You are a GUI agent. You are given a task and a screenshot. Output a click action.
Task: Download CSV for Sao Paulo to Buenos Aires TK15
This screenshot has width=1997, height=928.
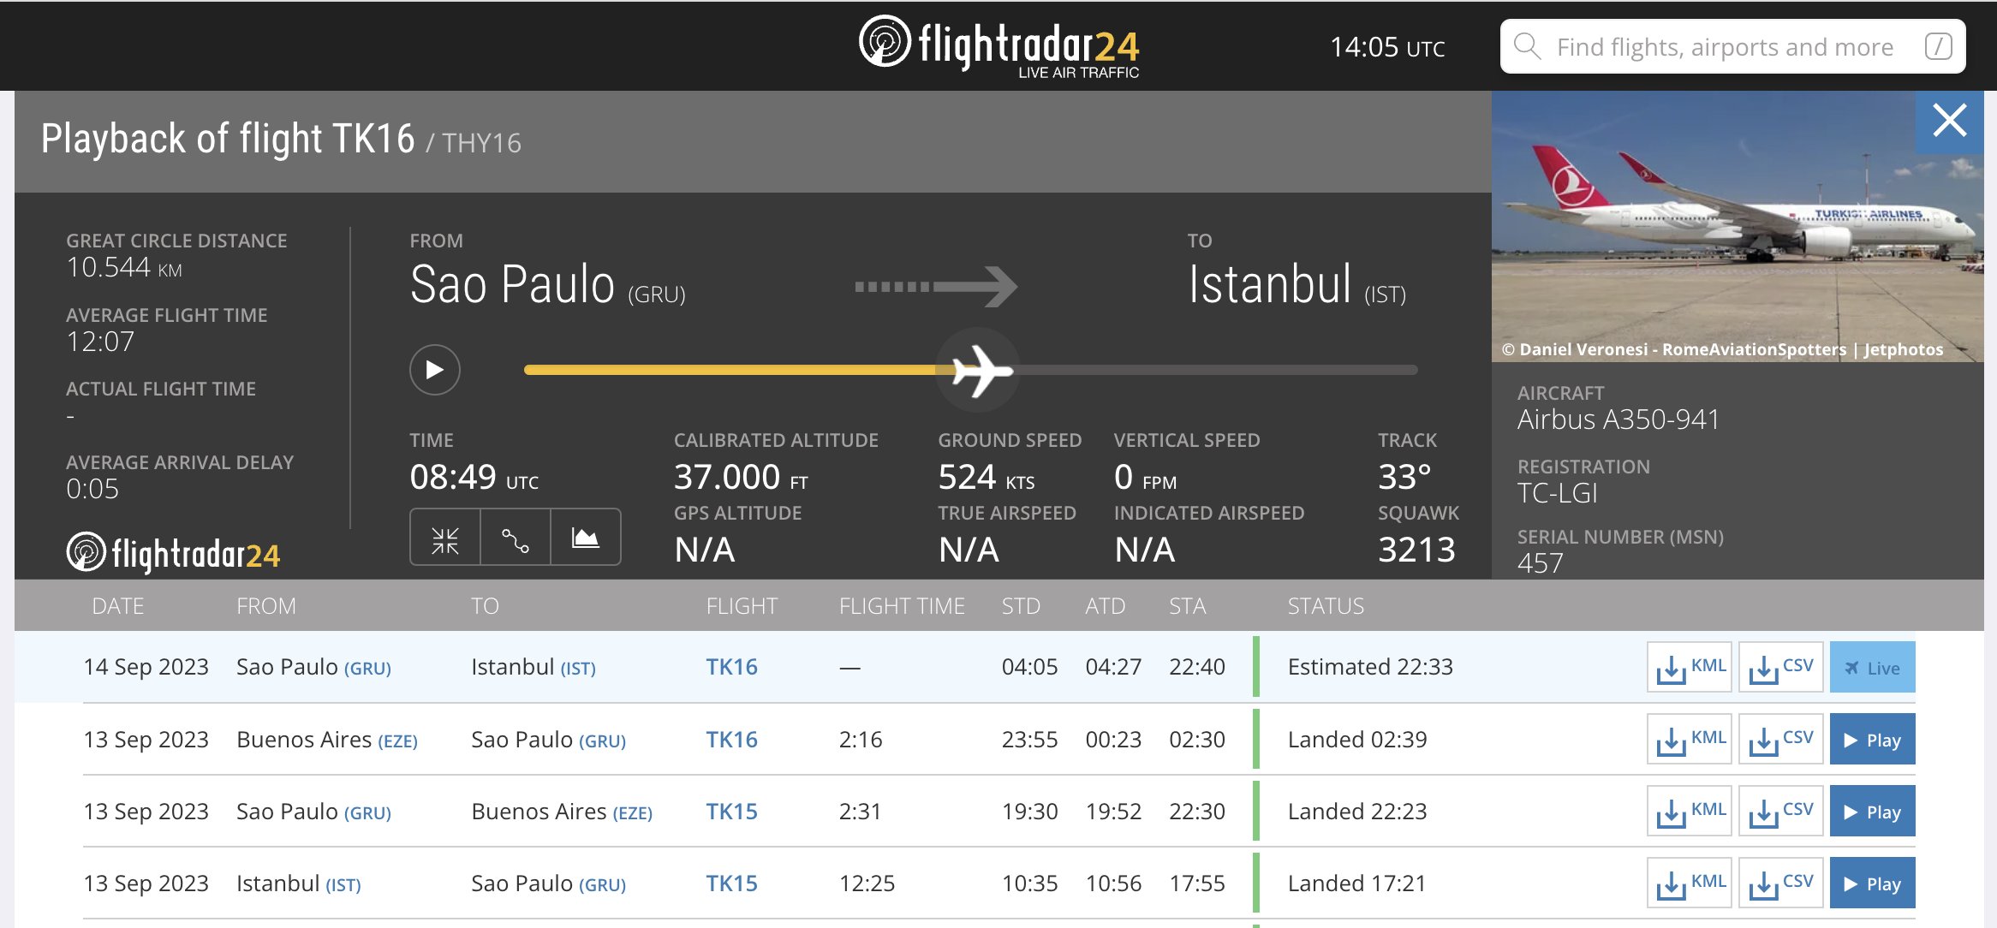1781,811
